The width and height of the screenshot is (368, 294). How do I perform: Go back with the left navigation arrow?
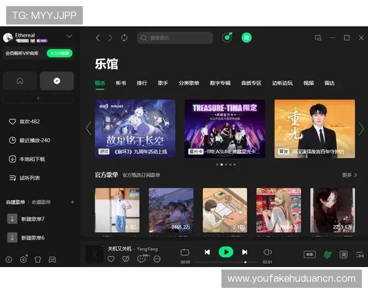pyautogui.click(x=98, y=38)
